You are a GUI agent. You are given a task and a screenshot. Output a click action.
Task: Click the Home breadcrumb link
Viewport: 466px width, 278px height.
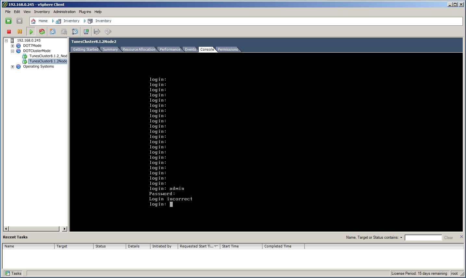pyautogui.click(x=43, y=21)
